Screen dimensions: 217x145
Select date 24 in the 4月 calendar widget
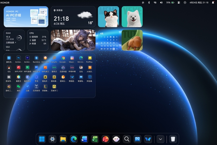[x=114, y=49]
